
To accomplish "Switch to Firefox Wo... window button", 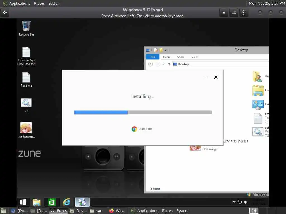I will point(117,211).
